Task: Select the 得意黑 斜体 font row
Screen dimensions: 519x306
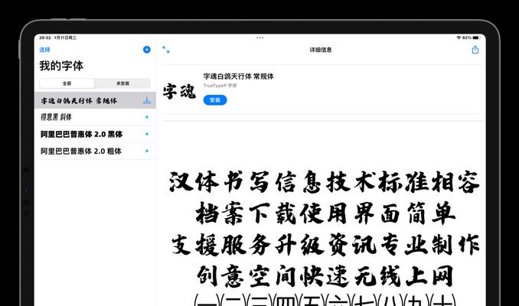Action: pyautogui.click(x=95, y=117)
